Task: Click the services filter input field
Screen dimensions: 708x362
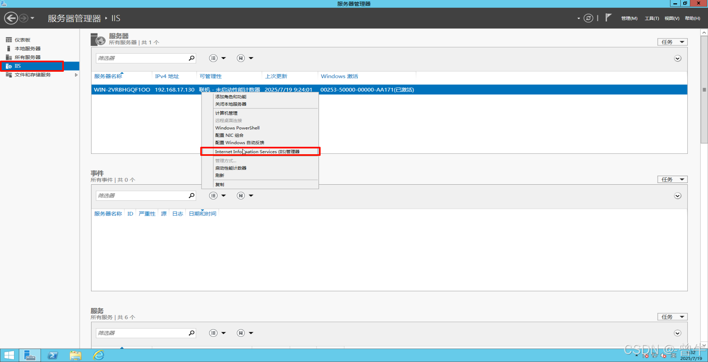Action: 142,333
